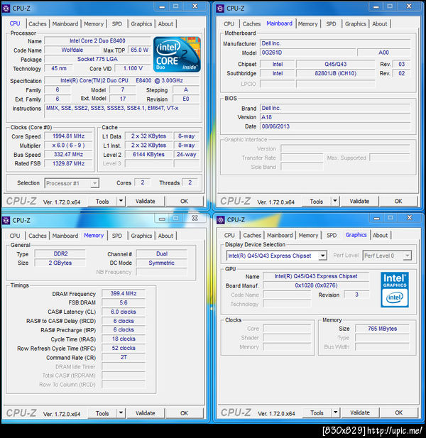
Task: Click Validate in the Mainboard window
Action: click(x=359, y=201)
